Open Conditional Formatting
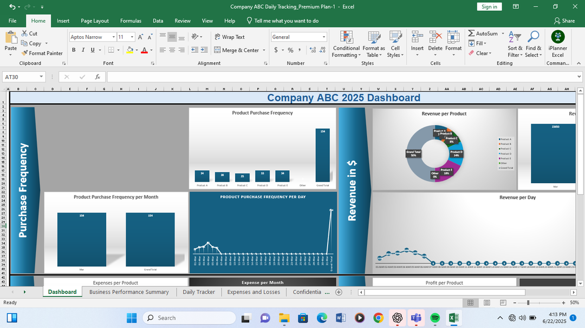This screenshot has height=328, width=585. coord(346,44)
